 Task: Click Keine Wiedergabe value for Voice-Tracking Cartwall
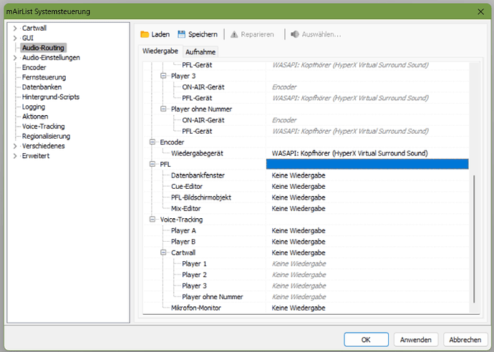299,253
